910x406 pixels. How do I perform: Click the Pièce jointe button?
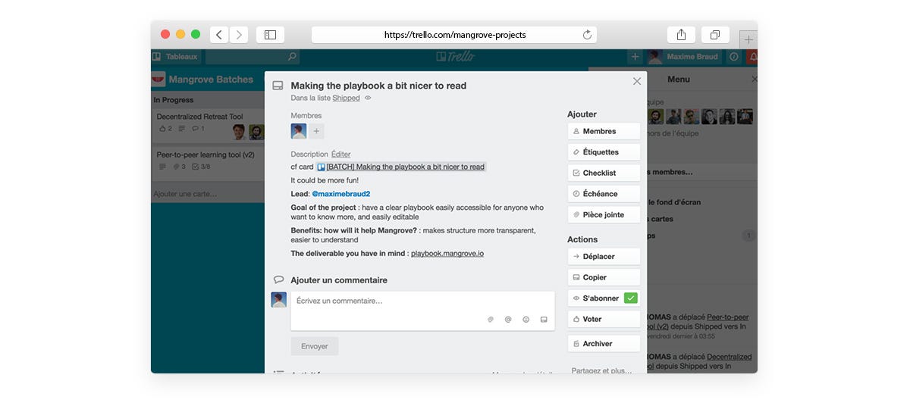[x=604, y=214]
